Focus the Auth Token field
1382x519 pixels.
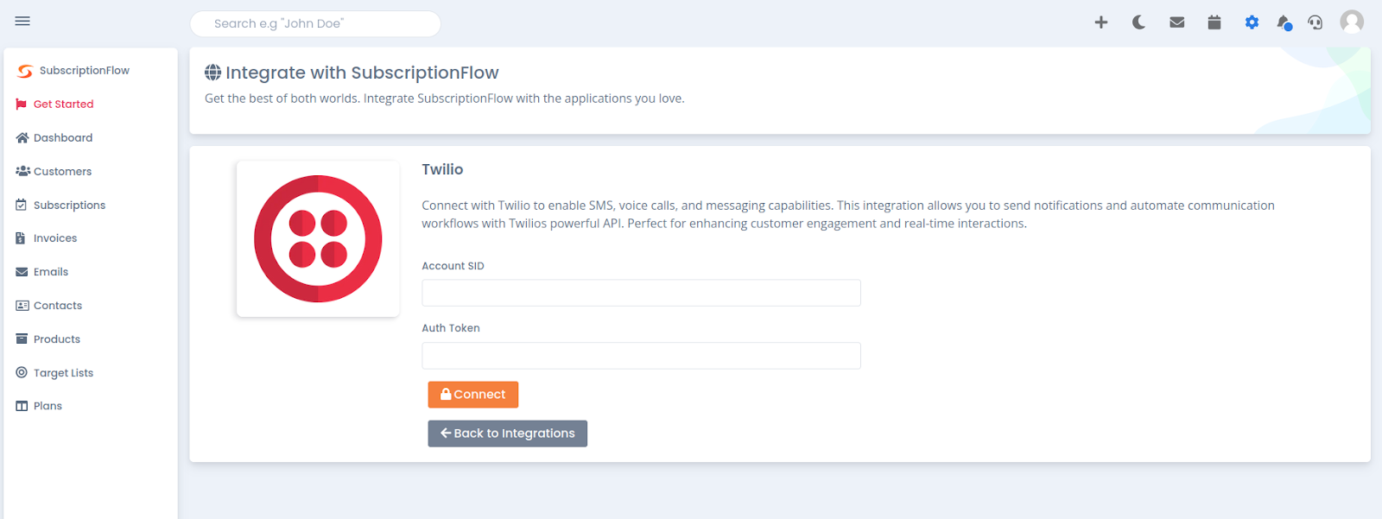pyautogui.click(x=641, y=356)
